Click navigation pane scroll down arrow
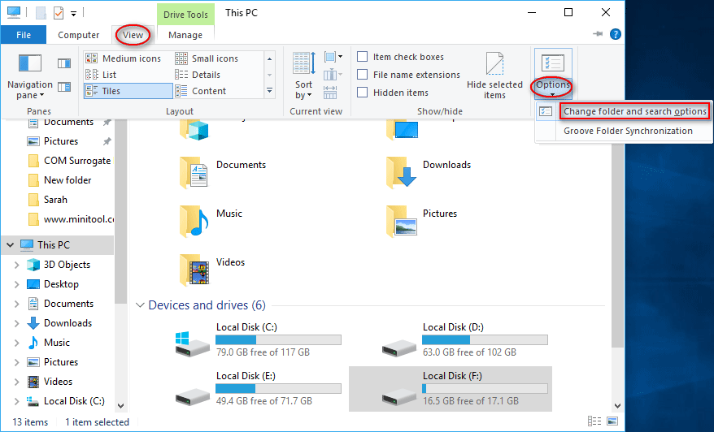This screenshot has width=714, height=432. [120, 406]
